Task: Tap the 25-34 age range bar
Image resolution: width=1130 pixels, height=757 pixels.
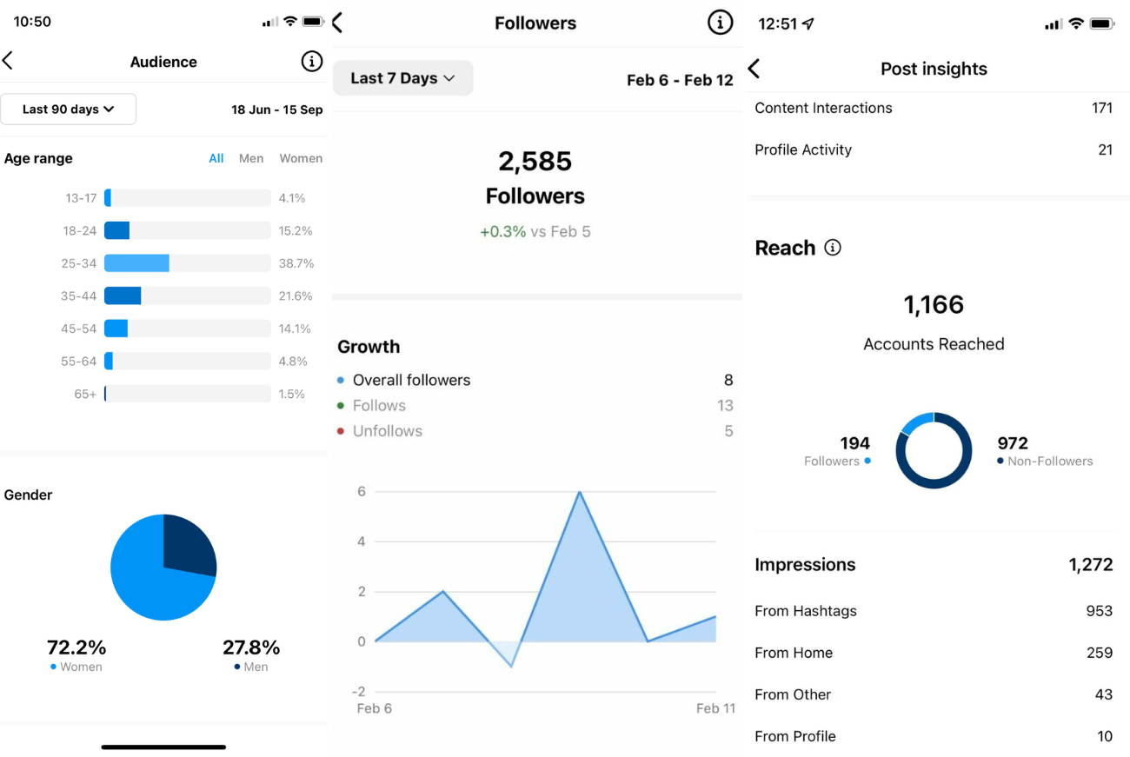Action: (136, 262)
